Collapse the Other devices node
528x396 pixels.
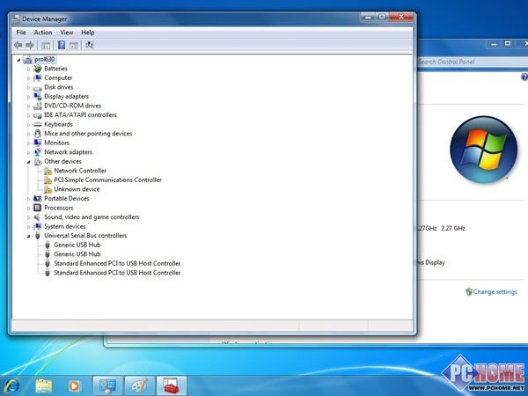tap(28, 162)
